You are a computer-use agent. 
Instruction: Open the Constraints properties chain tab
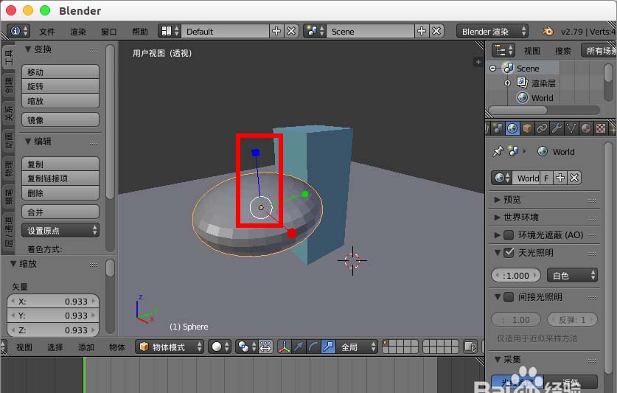[x=542, y=128]
